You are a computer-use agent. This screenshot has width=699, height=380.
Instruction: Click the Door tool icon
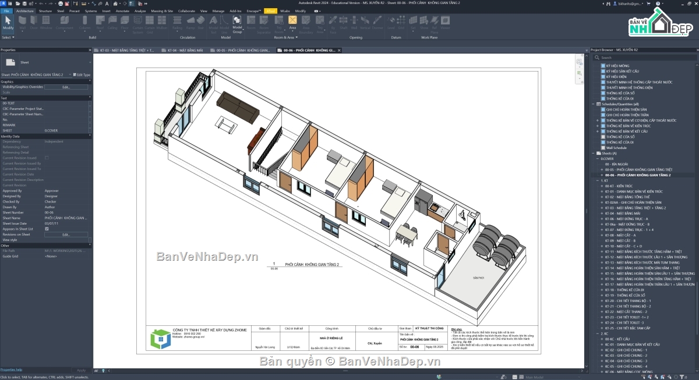click(x=34, y=23)
